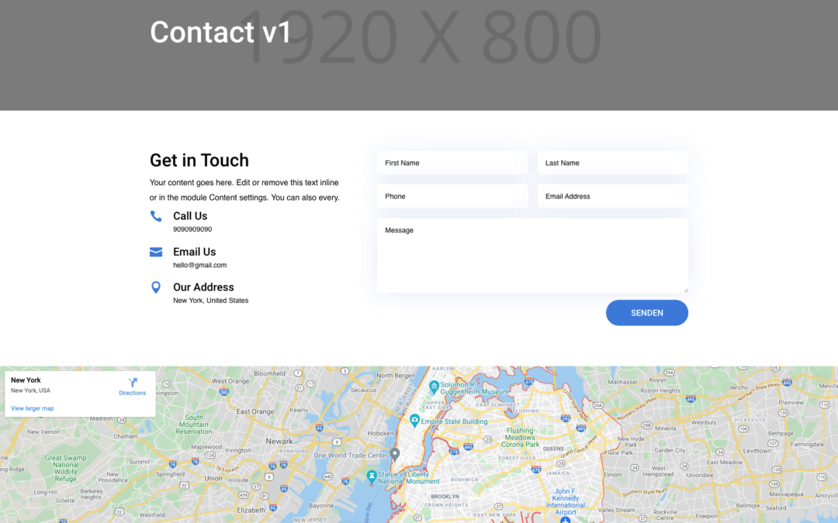Select the phone icon beside Call Us

(156, 216)
